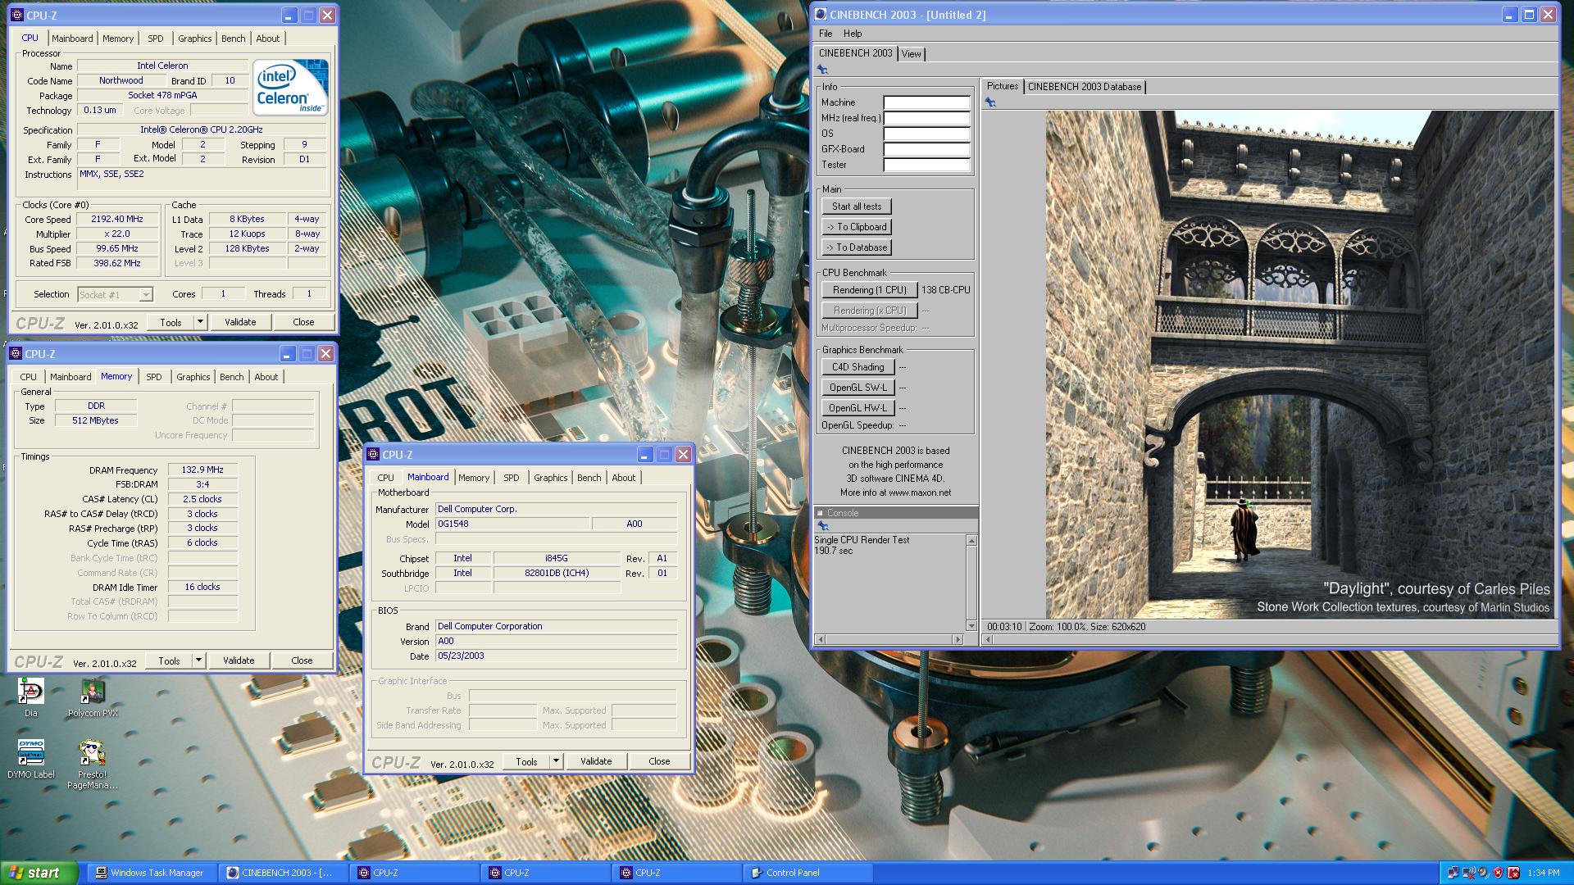The width and height of the screenshot is (1574, 885).
Task: Switch to CINEBENCH 2003 in the taskbar
Action: [283, 873]
